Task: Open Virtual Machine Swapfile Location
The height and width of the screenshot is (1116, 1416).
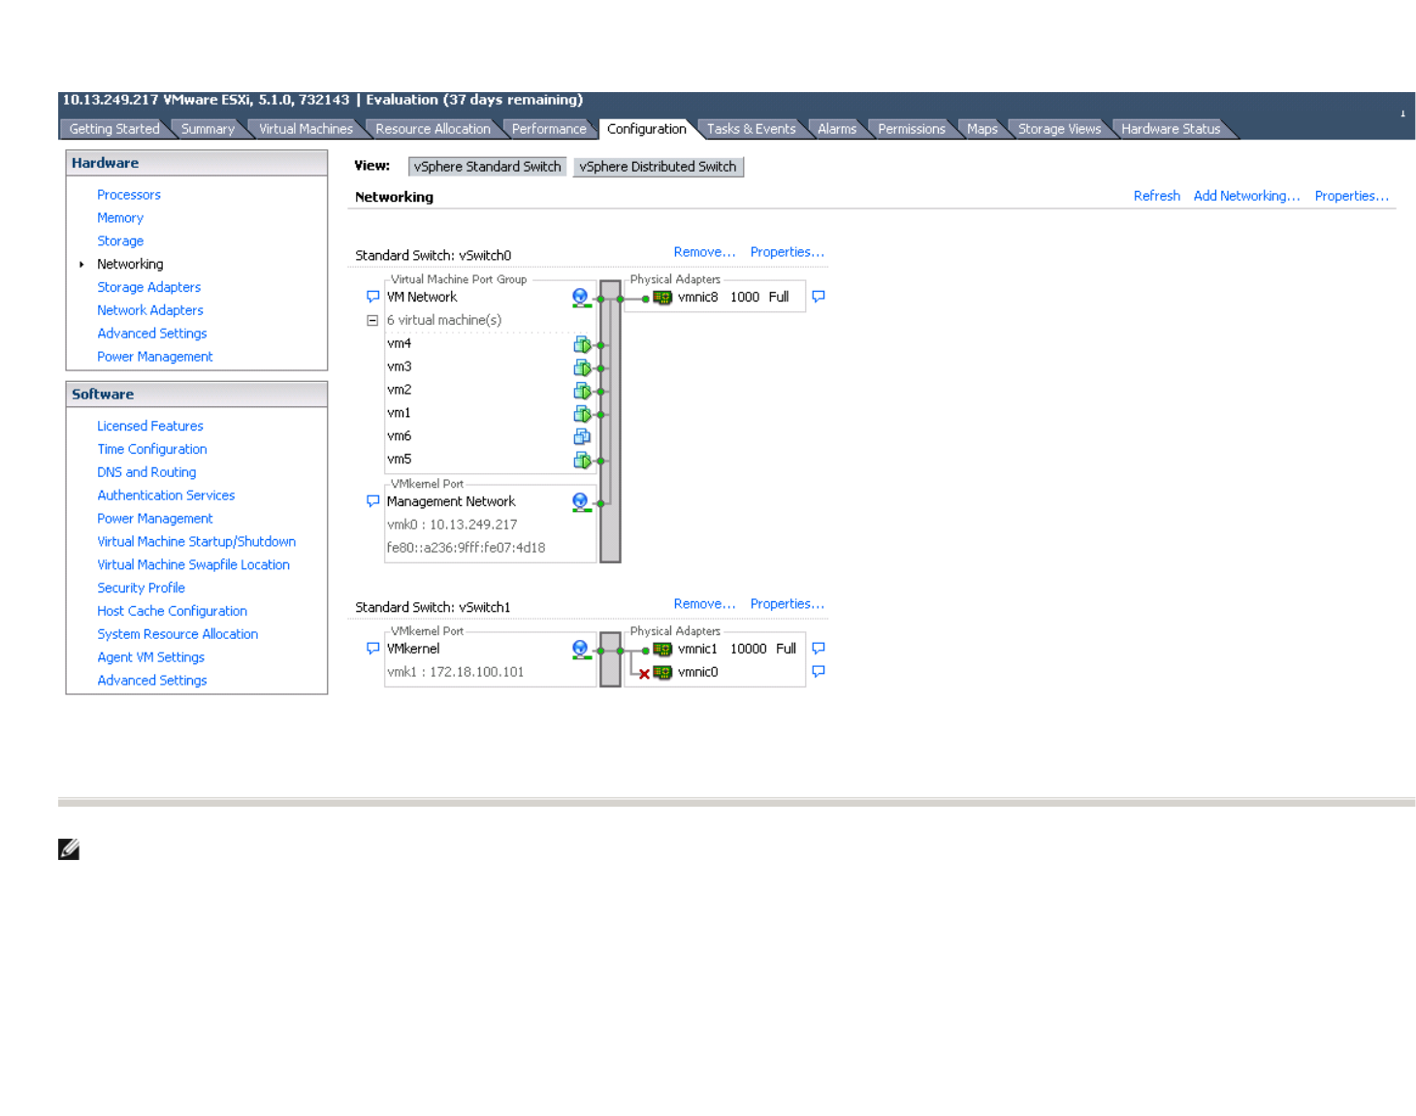Action: click(194, 566)
